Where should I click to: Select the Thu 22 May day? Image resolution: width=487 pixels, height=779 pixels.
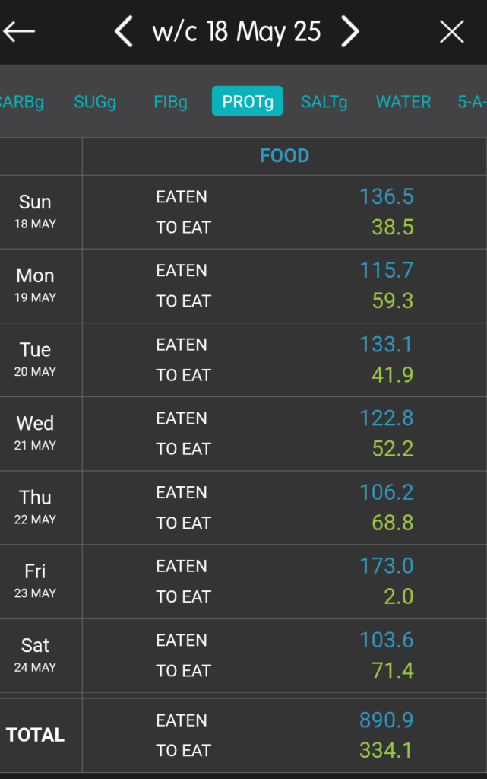(x=35, y=507)
